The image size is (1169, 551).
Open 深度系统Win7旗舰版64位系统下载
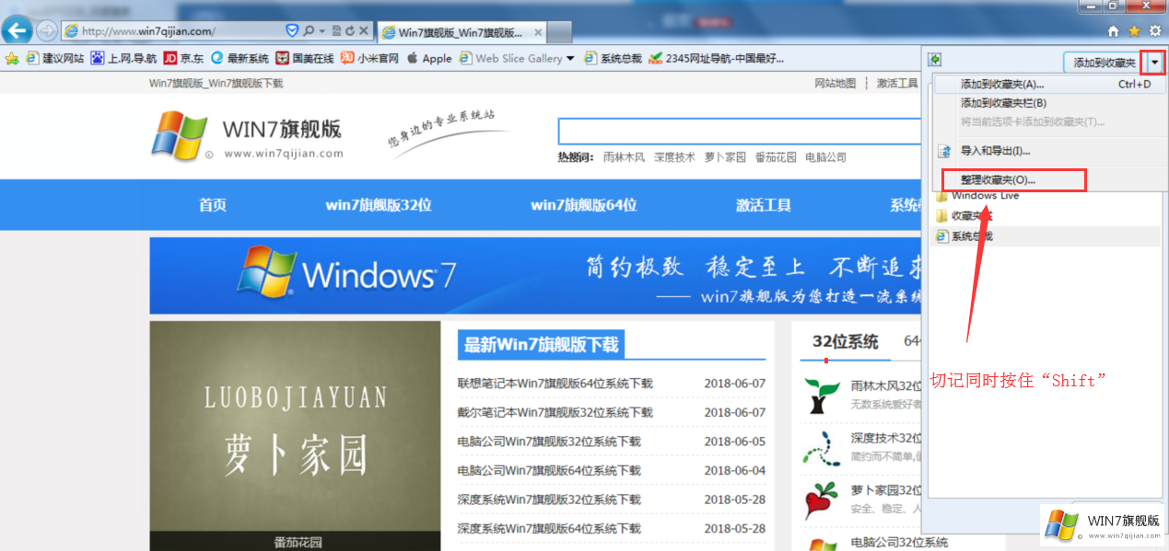pos(549,529)
